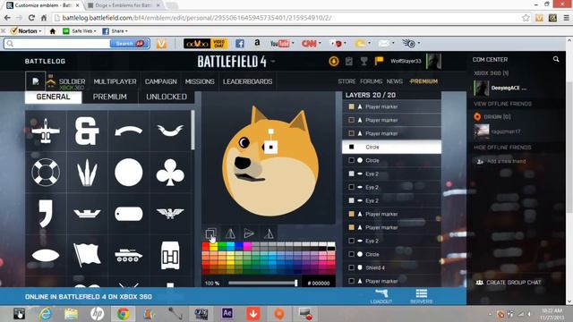
Task: Switch to the General shapes tab
Action: point(54,97)
